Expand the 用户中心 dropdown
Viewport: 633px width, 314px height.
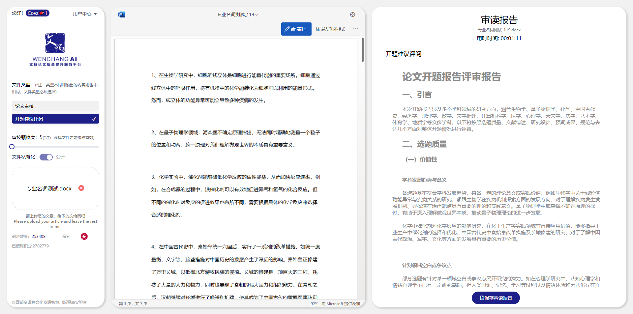85,14
